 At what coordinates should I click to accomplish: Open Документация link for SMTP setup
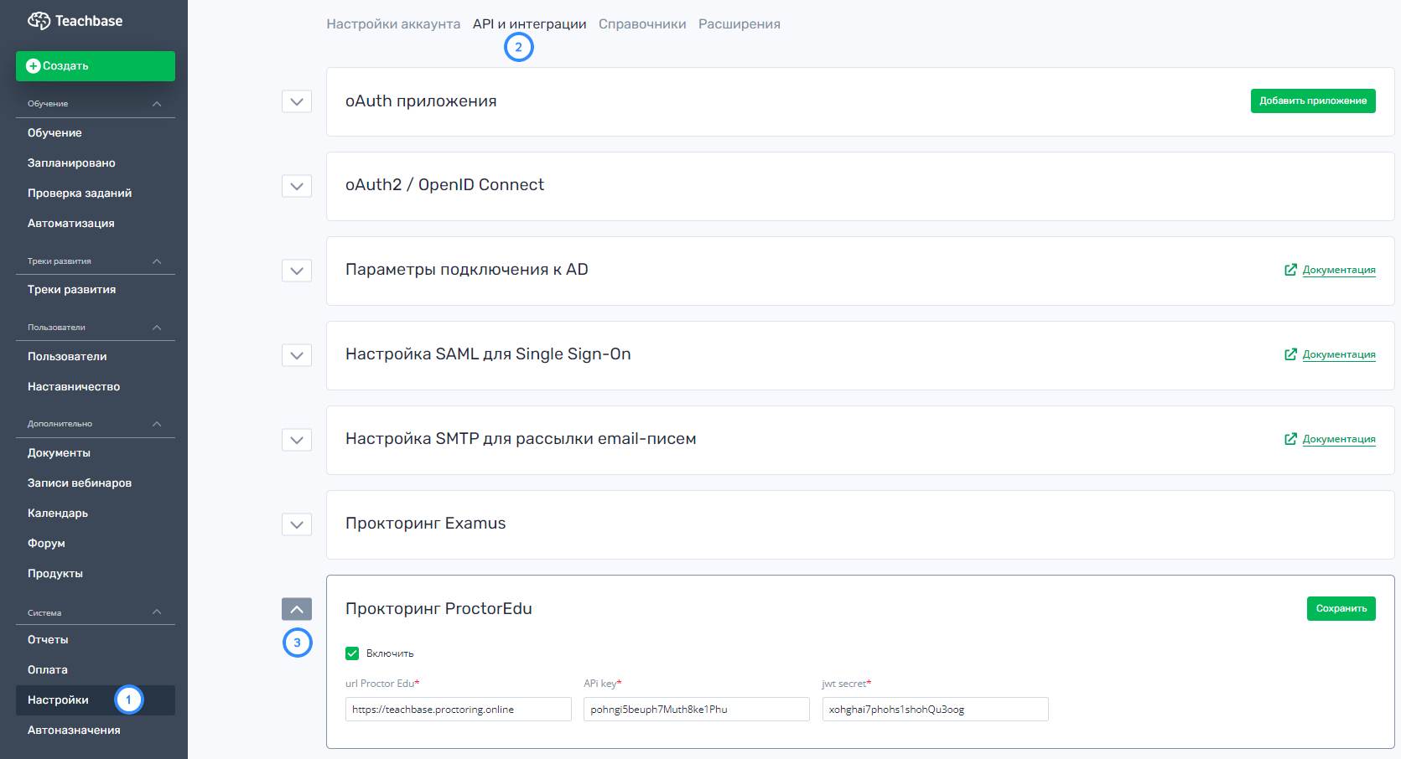1339,439
